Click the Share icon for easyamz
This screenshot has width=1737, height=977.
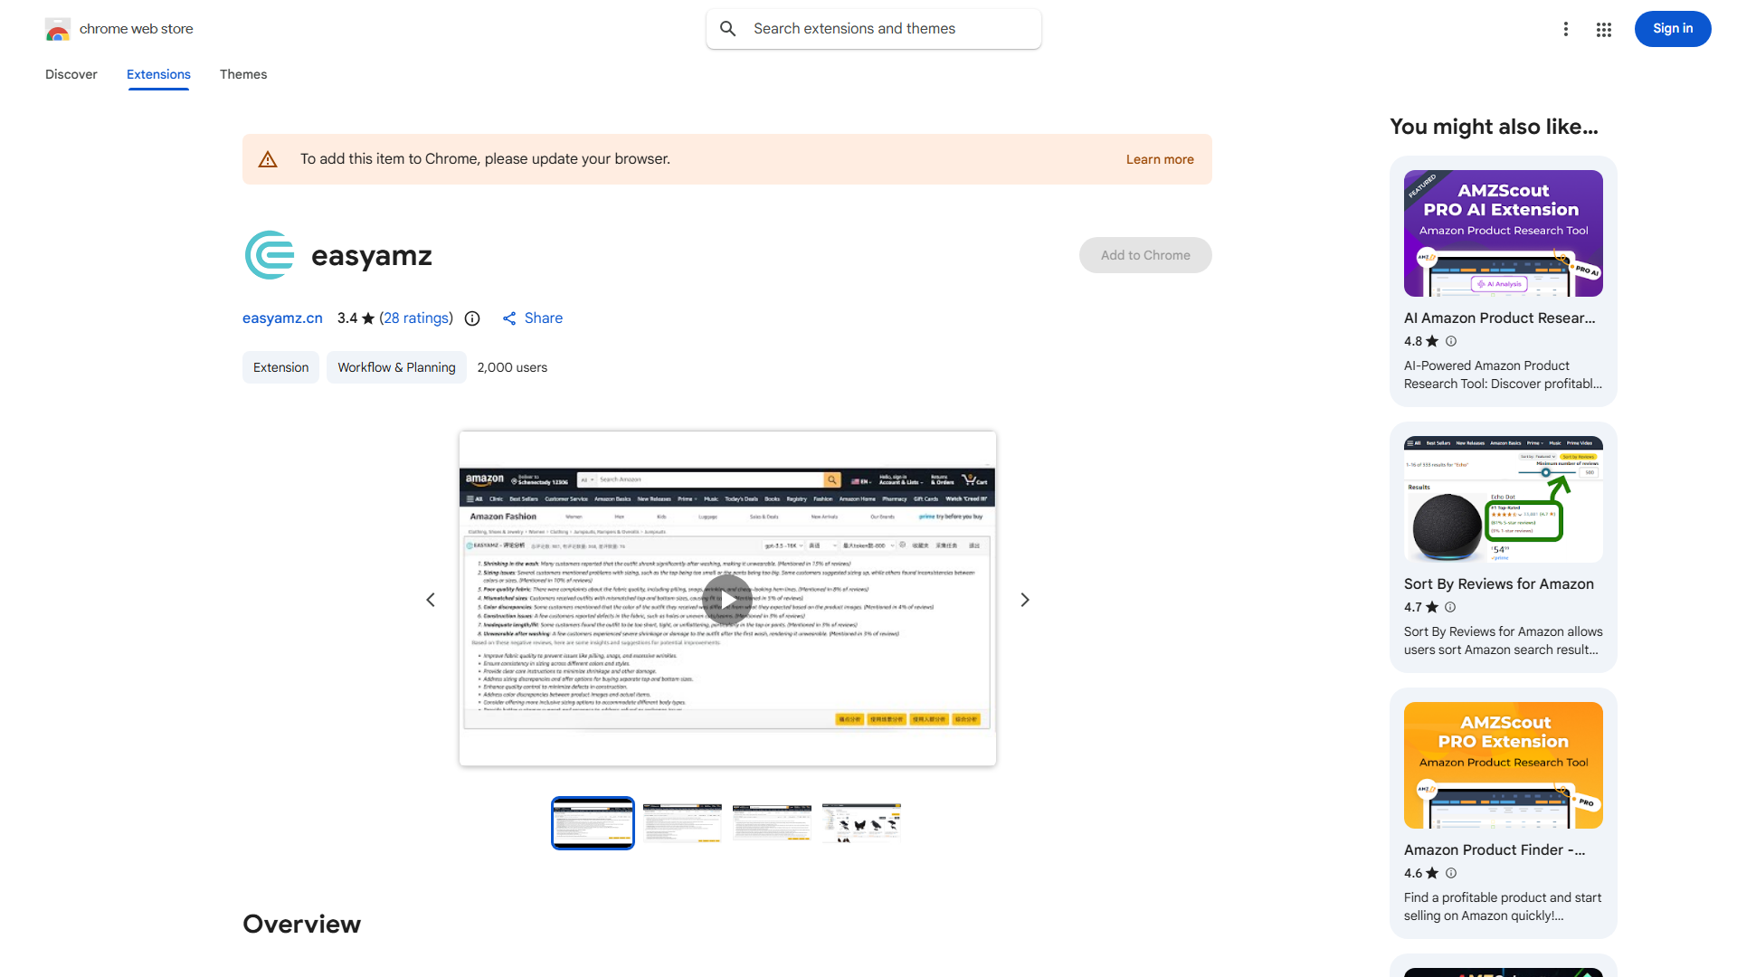click(x=509, y=318)
